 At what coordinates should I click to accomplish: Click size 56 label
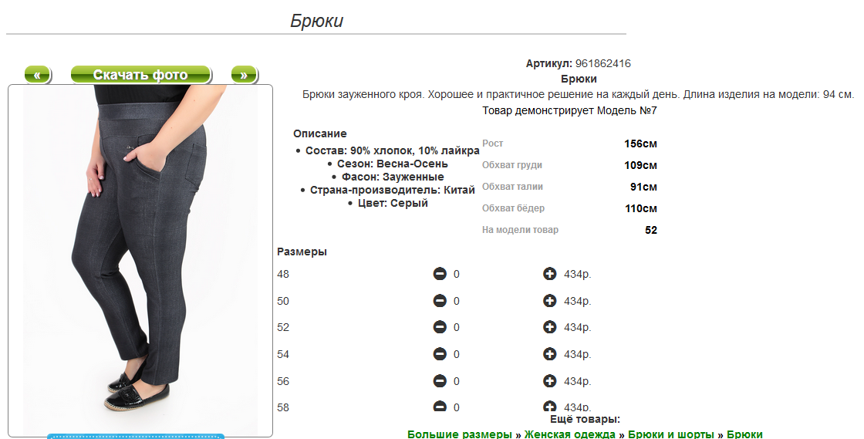[283, 381]
